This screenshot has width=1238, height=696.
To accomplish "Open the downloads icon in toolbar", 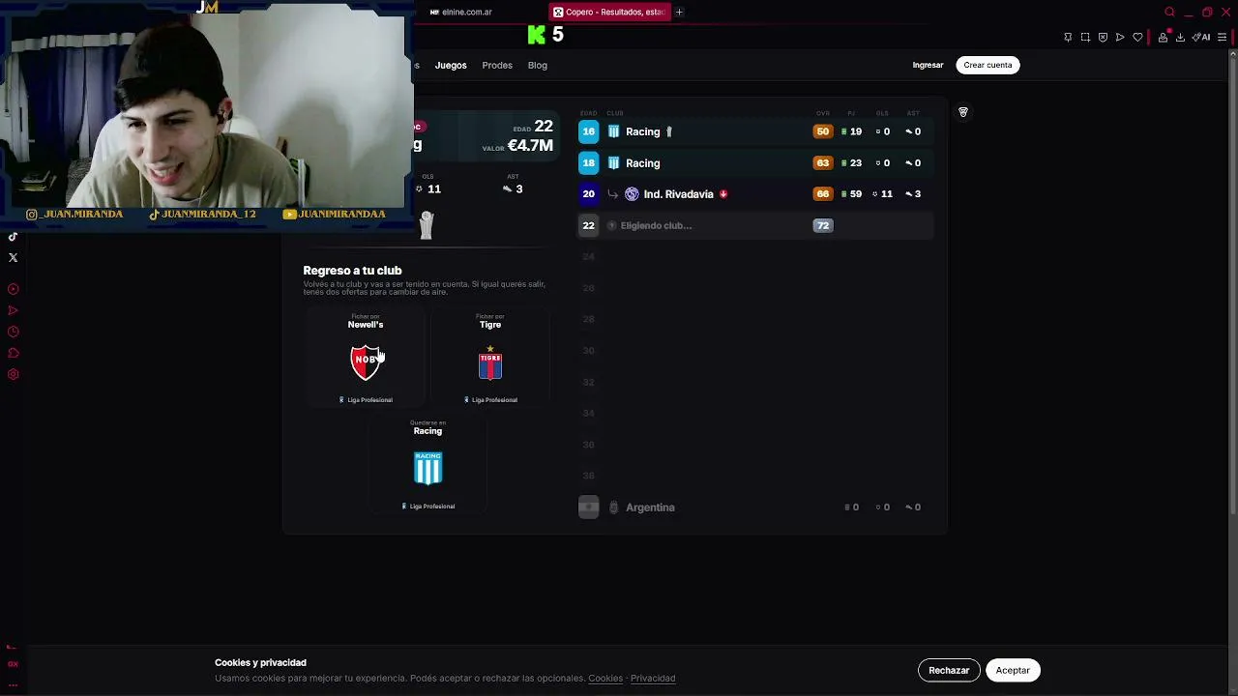I will point(1180,38).
